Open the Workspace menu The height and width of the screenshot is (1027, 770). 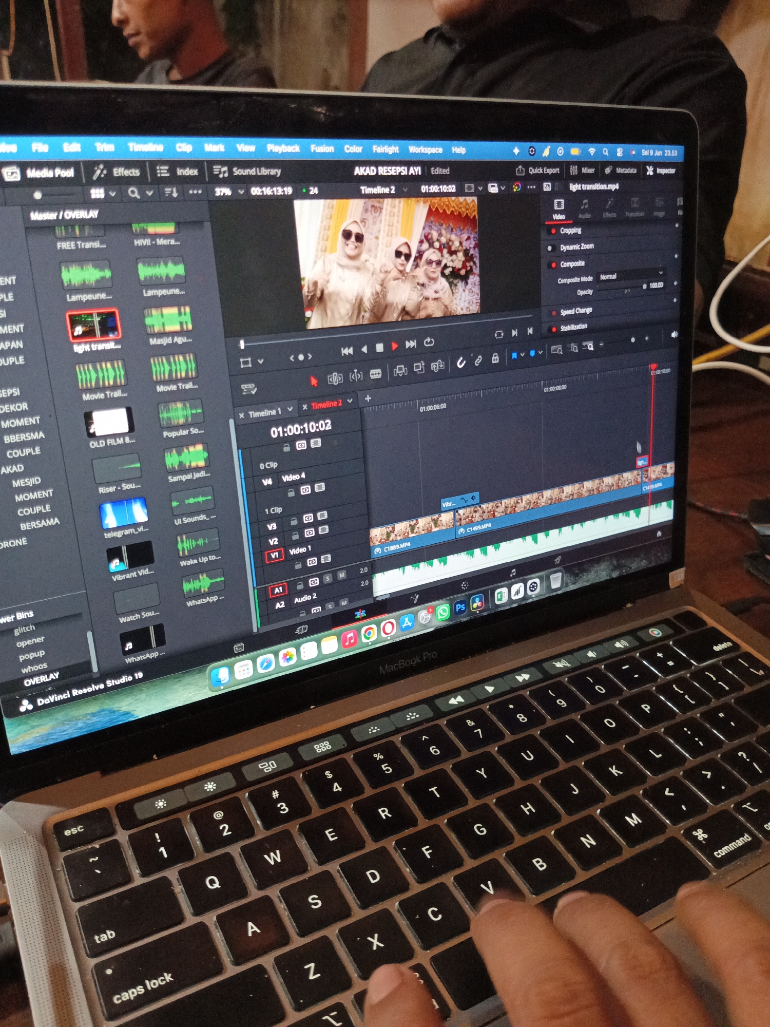(x=426, y=149)
